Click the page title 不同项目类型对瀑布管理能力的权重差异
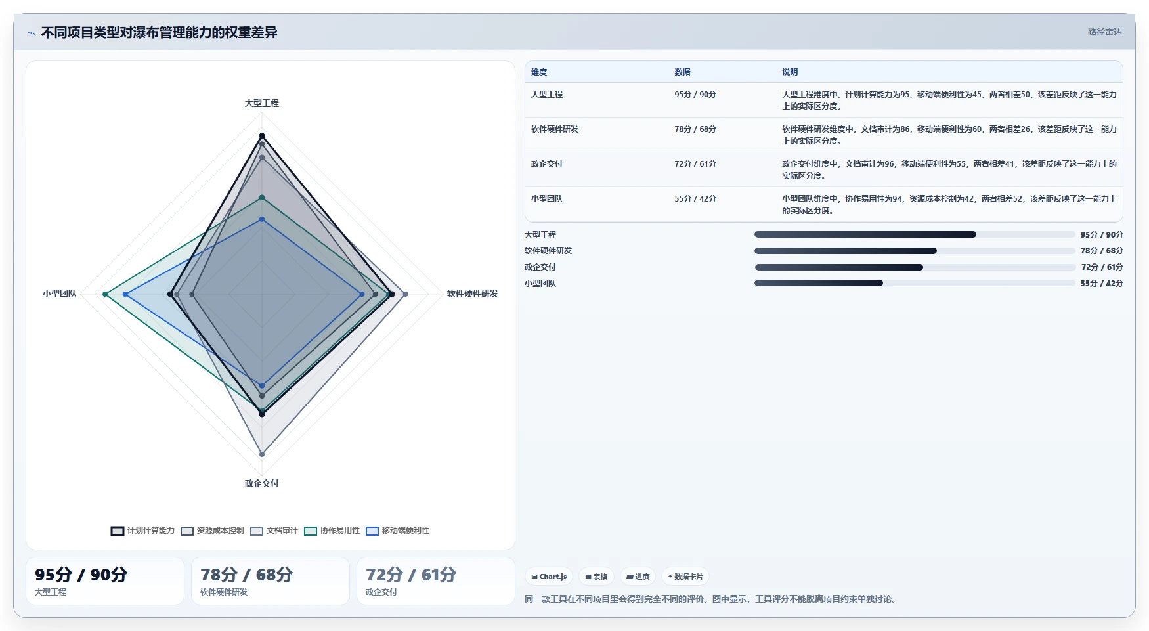The height and width of the screenshot is (631, 1149). point(160,32)
